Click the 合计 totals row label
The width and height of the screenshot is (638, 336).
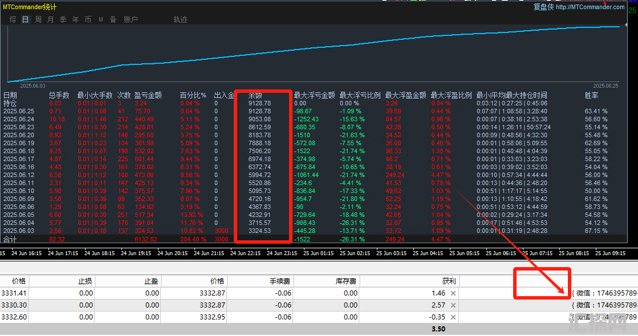point(10,239)
